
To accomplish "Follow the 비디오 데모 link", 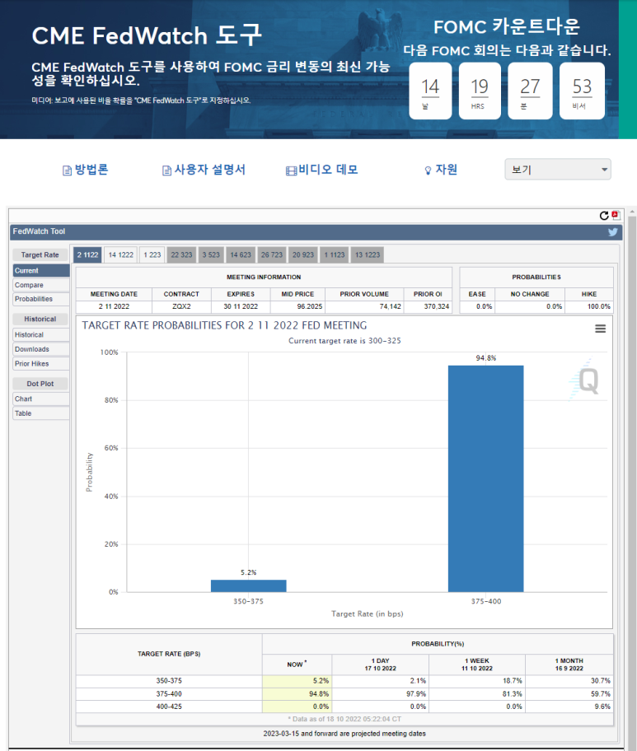I will [328, 170].
